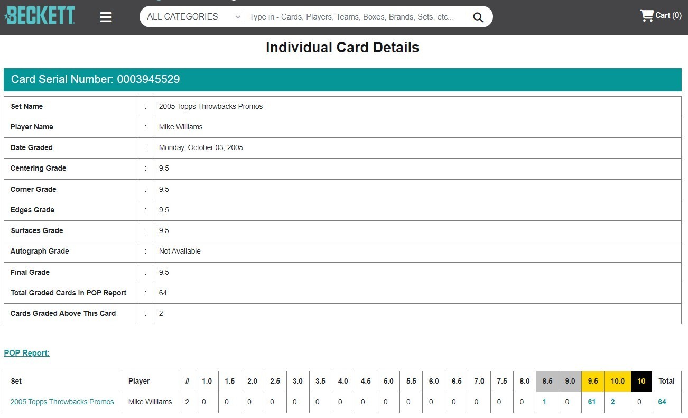The width and height of the screenshot is (688, 418).
Task: Click Cards Graded Above This Card label
Action: pos(63,313)
